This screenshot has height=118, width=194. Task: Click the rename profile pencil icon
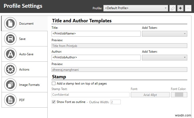coord(173,8)
